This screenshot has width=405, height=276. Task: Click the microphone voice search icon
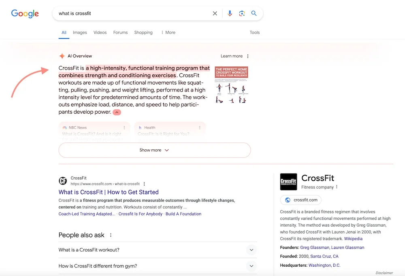click(x=230, y=13)
